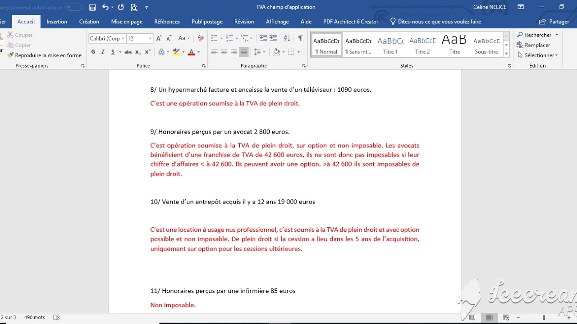The width and height of the screenshot is (577, 324).
Task: Toggle italic (I) formatting
Action: 103,52
